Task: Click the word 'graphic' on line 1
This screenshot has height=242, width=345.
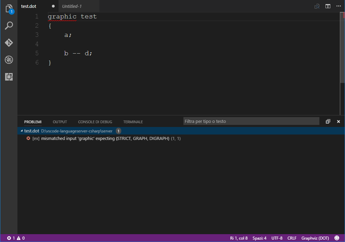Action: point(62,16)
